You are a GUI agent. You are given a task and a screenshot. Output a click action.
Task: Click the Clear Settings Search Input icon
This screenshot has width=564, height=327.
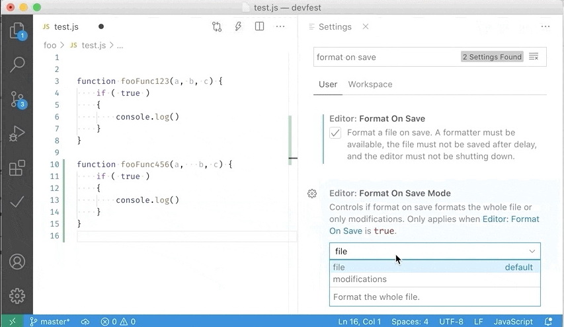point(534,57)
